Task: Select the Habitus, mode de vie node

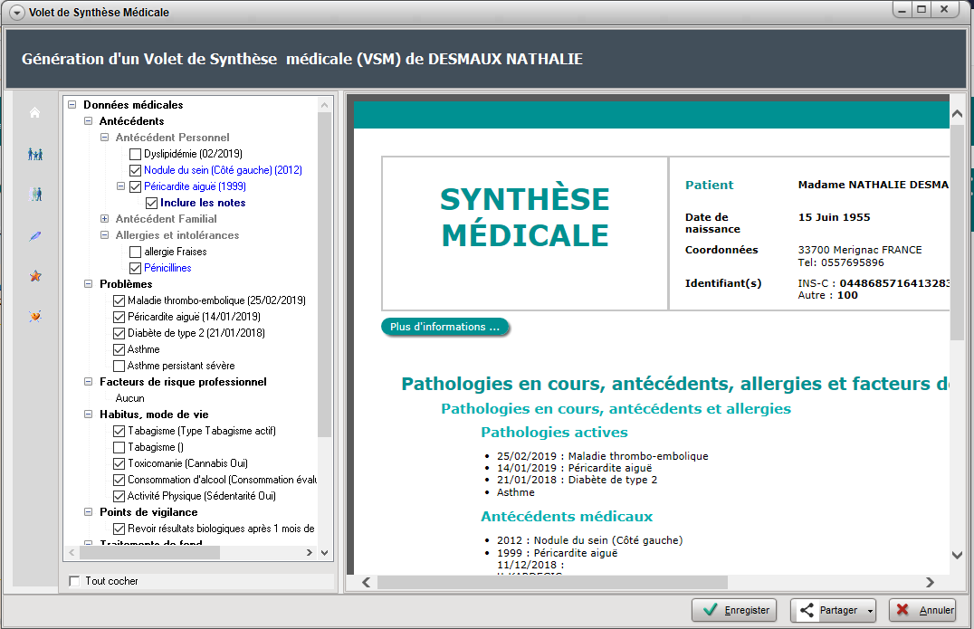Action: click(x=154, y=415)
